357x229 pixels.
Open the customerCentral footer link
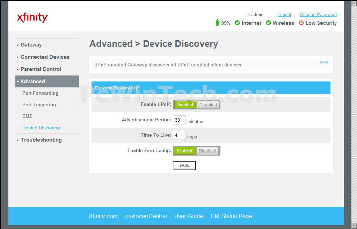pyautogui.click(x=146, y=216)
